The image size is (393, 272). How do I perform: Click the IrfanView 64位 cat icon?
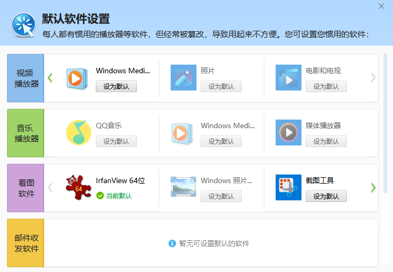(x=79, y=187)
